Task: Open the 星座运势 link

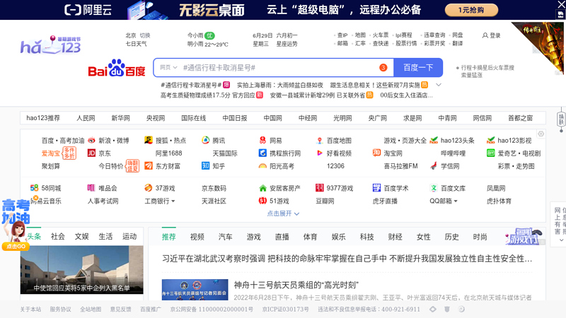Action: click(287, 44)
